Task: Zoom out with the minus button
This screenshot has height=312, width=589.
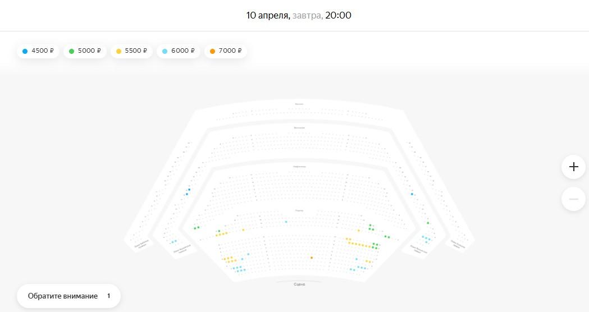Action: (573, 199)
